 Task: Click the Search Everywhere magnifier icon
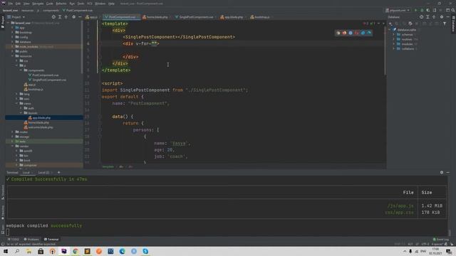point(453,10)
